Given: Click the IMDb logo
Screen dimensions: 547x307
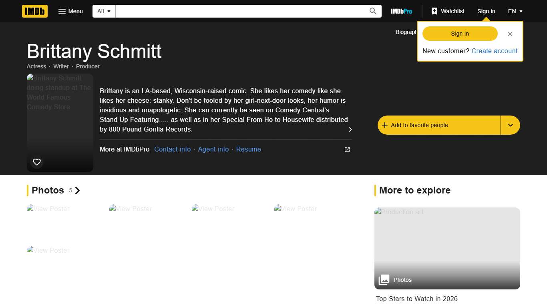Looking at the screenshot, I should tap(34, 11).
